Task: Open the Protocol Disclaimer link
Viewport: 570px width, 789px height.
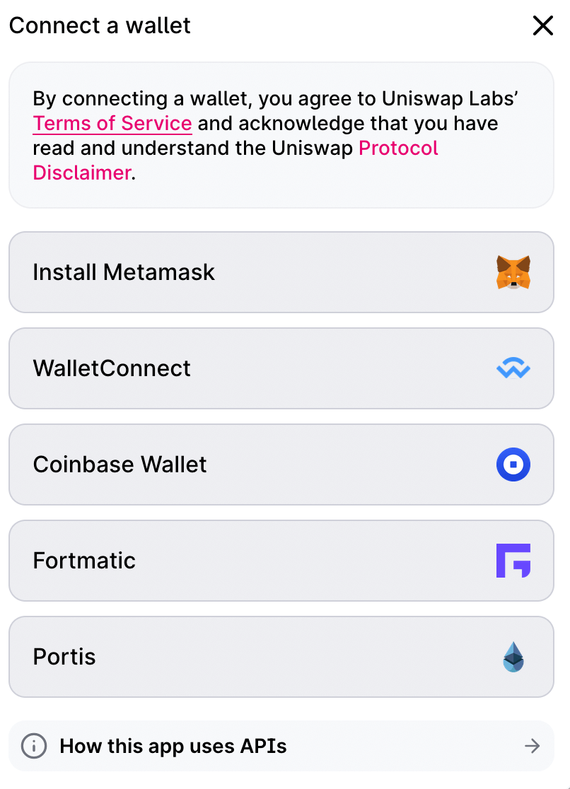Action: click(398, 148)
